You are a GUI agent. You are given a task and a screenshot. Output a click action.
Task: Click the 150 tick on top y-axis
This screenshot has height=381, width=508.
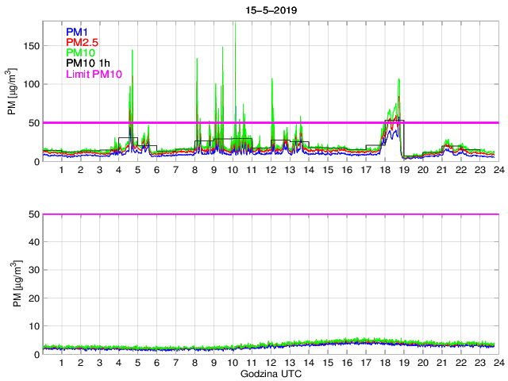[x=30, y=47]
